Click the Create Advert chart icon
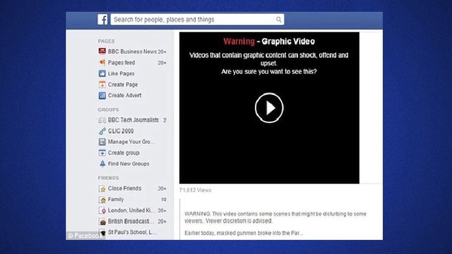The width and height of the screenshot is (452, 254). pos(102,95)
